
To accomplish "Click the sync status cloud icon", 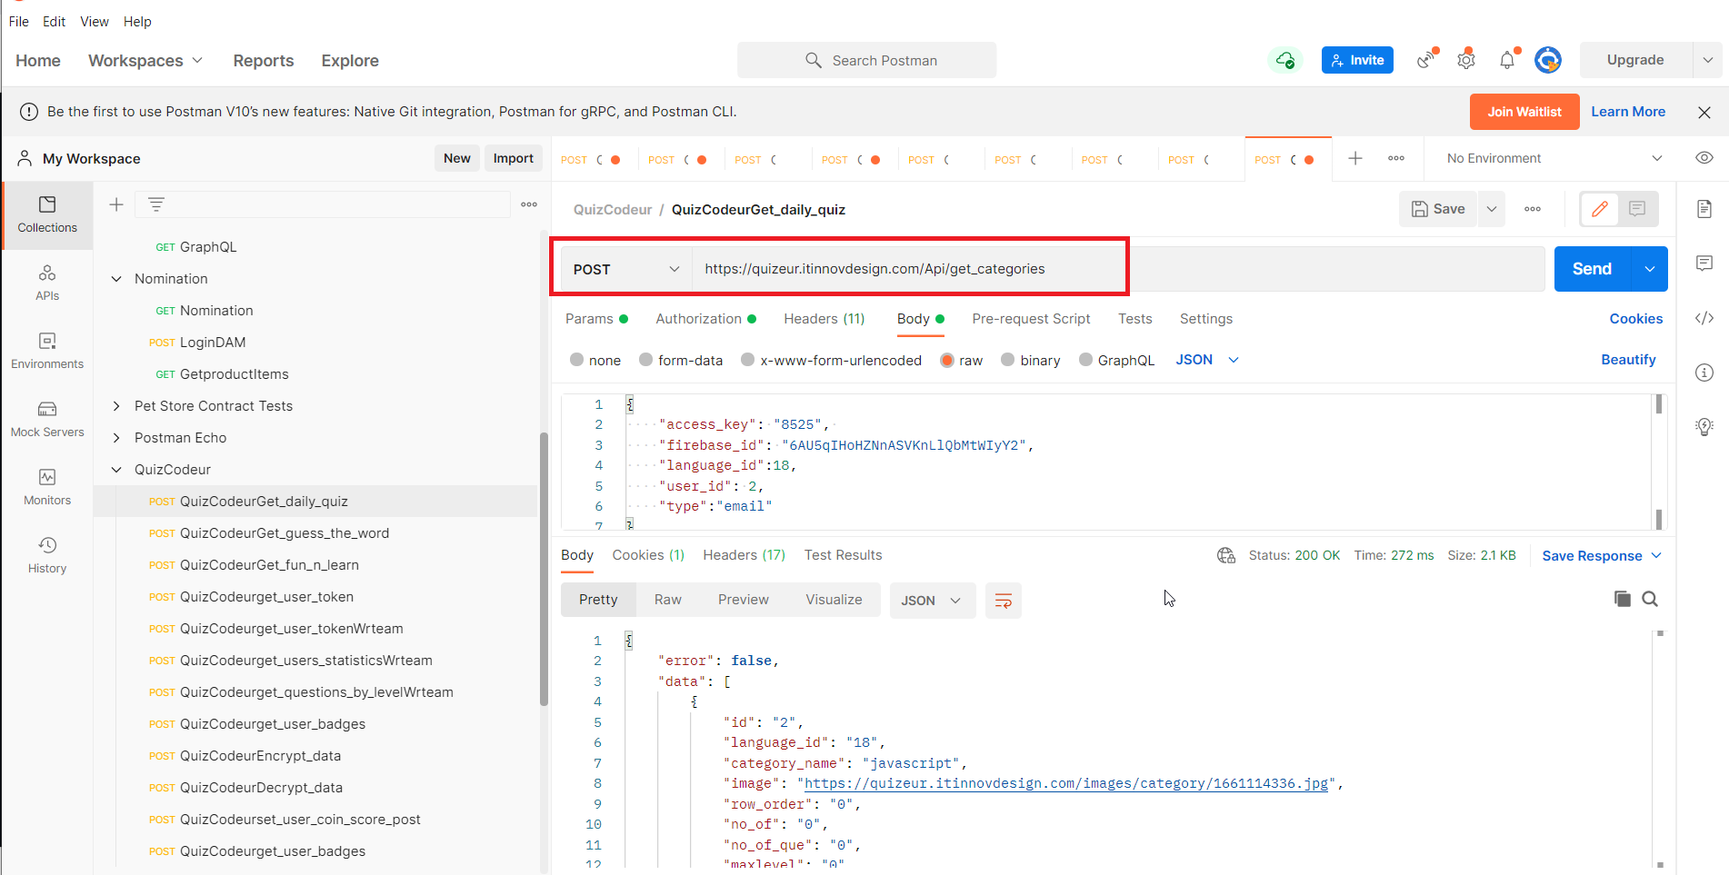I will click(1285, 60).
